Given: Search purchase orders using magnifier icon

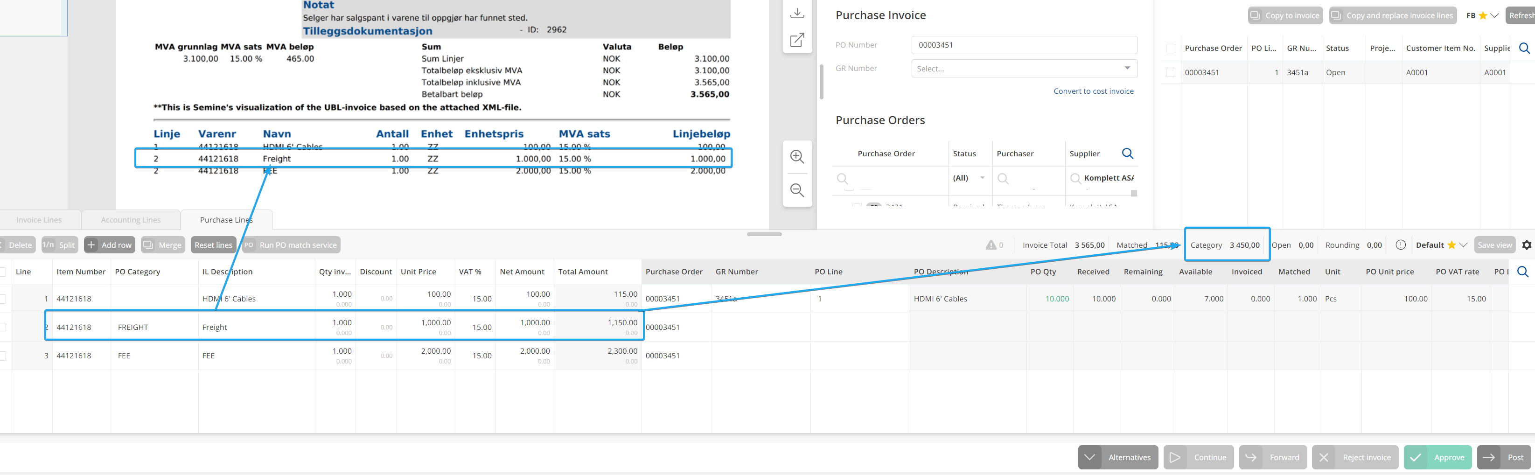Looking at the screenshot, I should tap(1127, 154).
